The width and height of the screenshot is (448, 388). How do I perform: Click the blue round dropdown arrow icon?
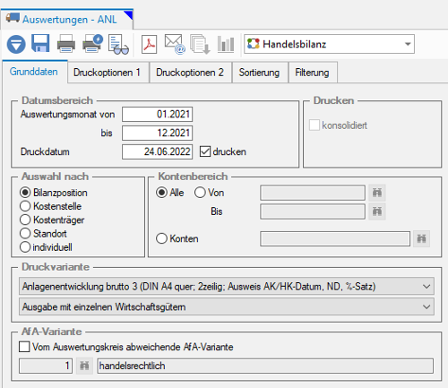[x=16, y=44]
